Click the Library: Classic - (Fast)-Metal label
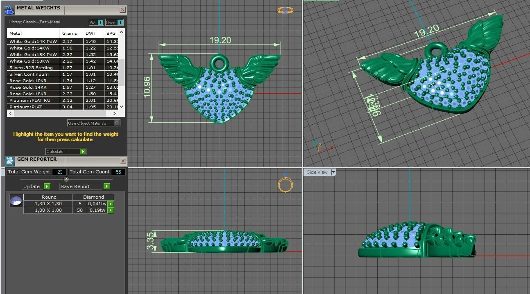530x294 pixels. 34,22
